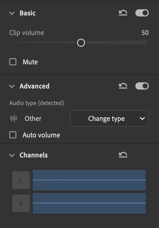Click the Clip volume slider handle
The height and width of the screenshot is (228, 159).
[x=81, y=43]
